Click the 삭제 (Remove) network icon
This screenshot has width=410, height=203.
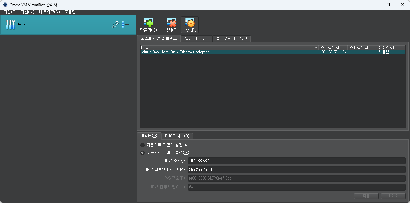171,25
